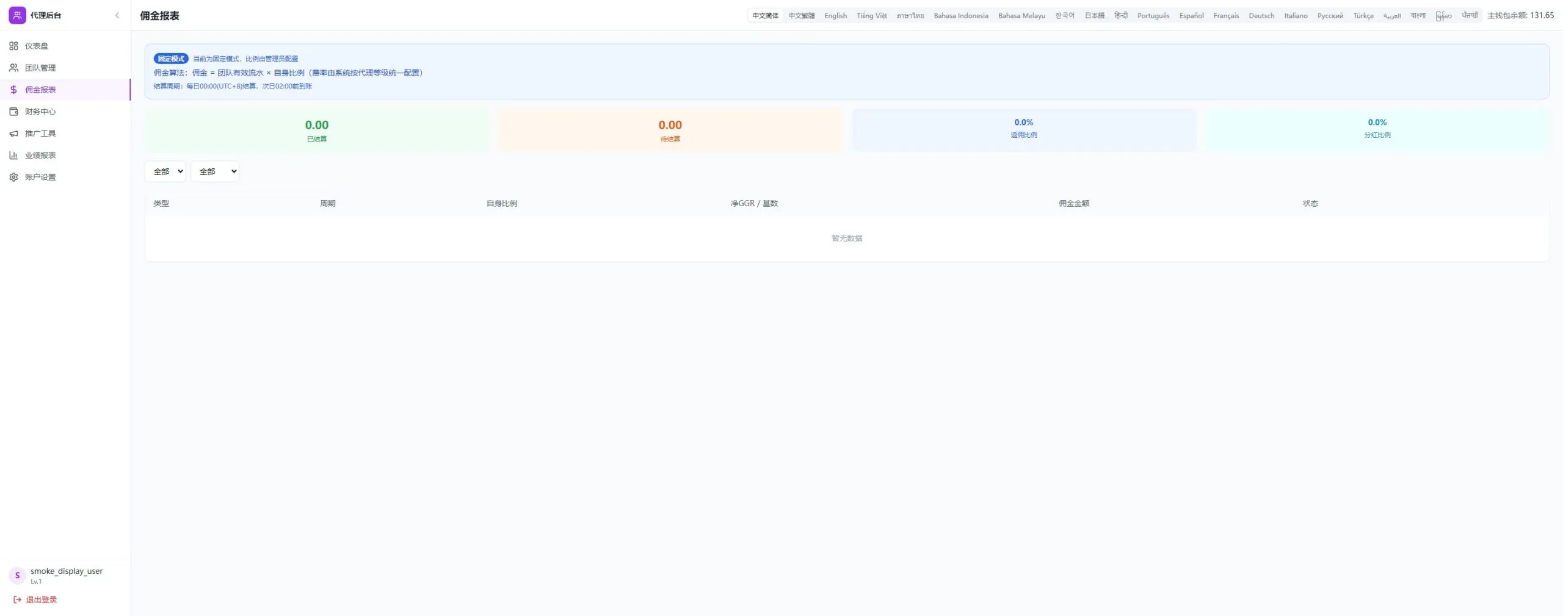Go to 账户设置 in the sidebar
Image resolution: width=1563 pixels, height=616 pixels.
(x=65, y=177)
